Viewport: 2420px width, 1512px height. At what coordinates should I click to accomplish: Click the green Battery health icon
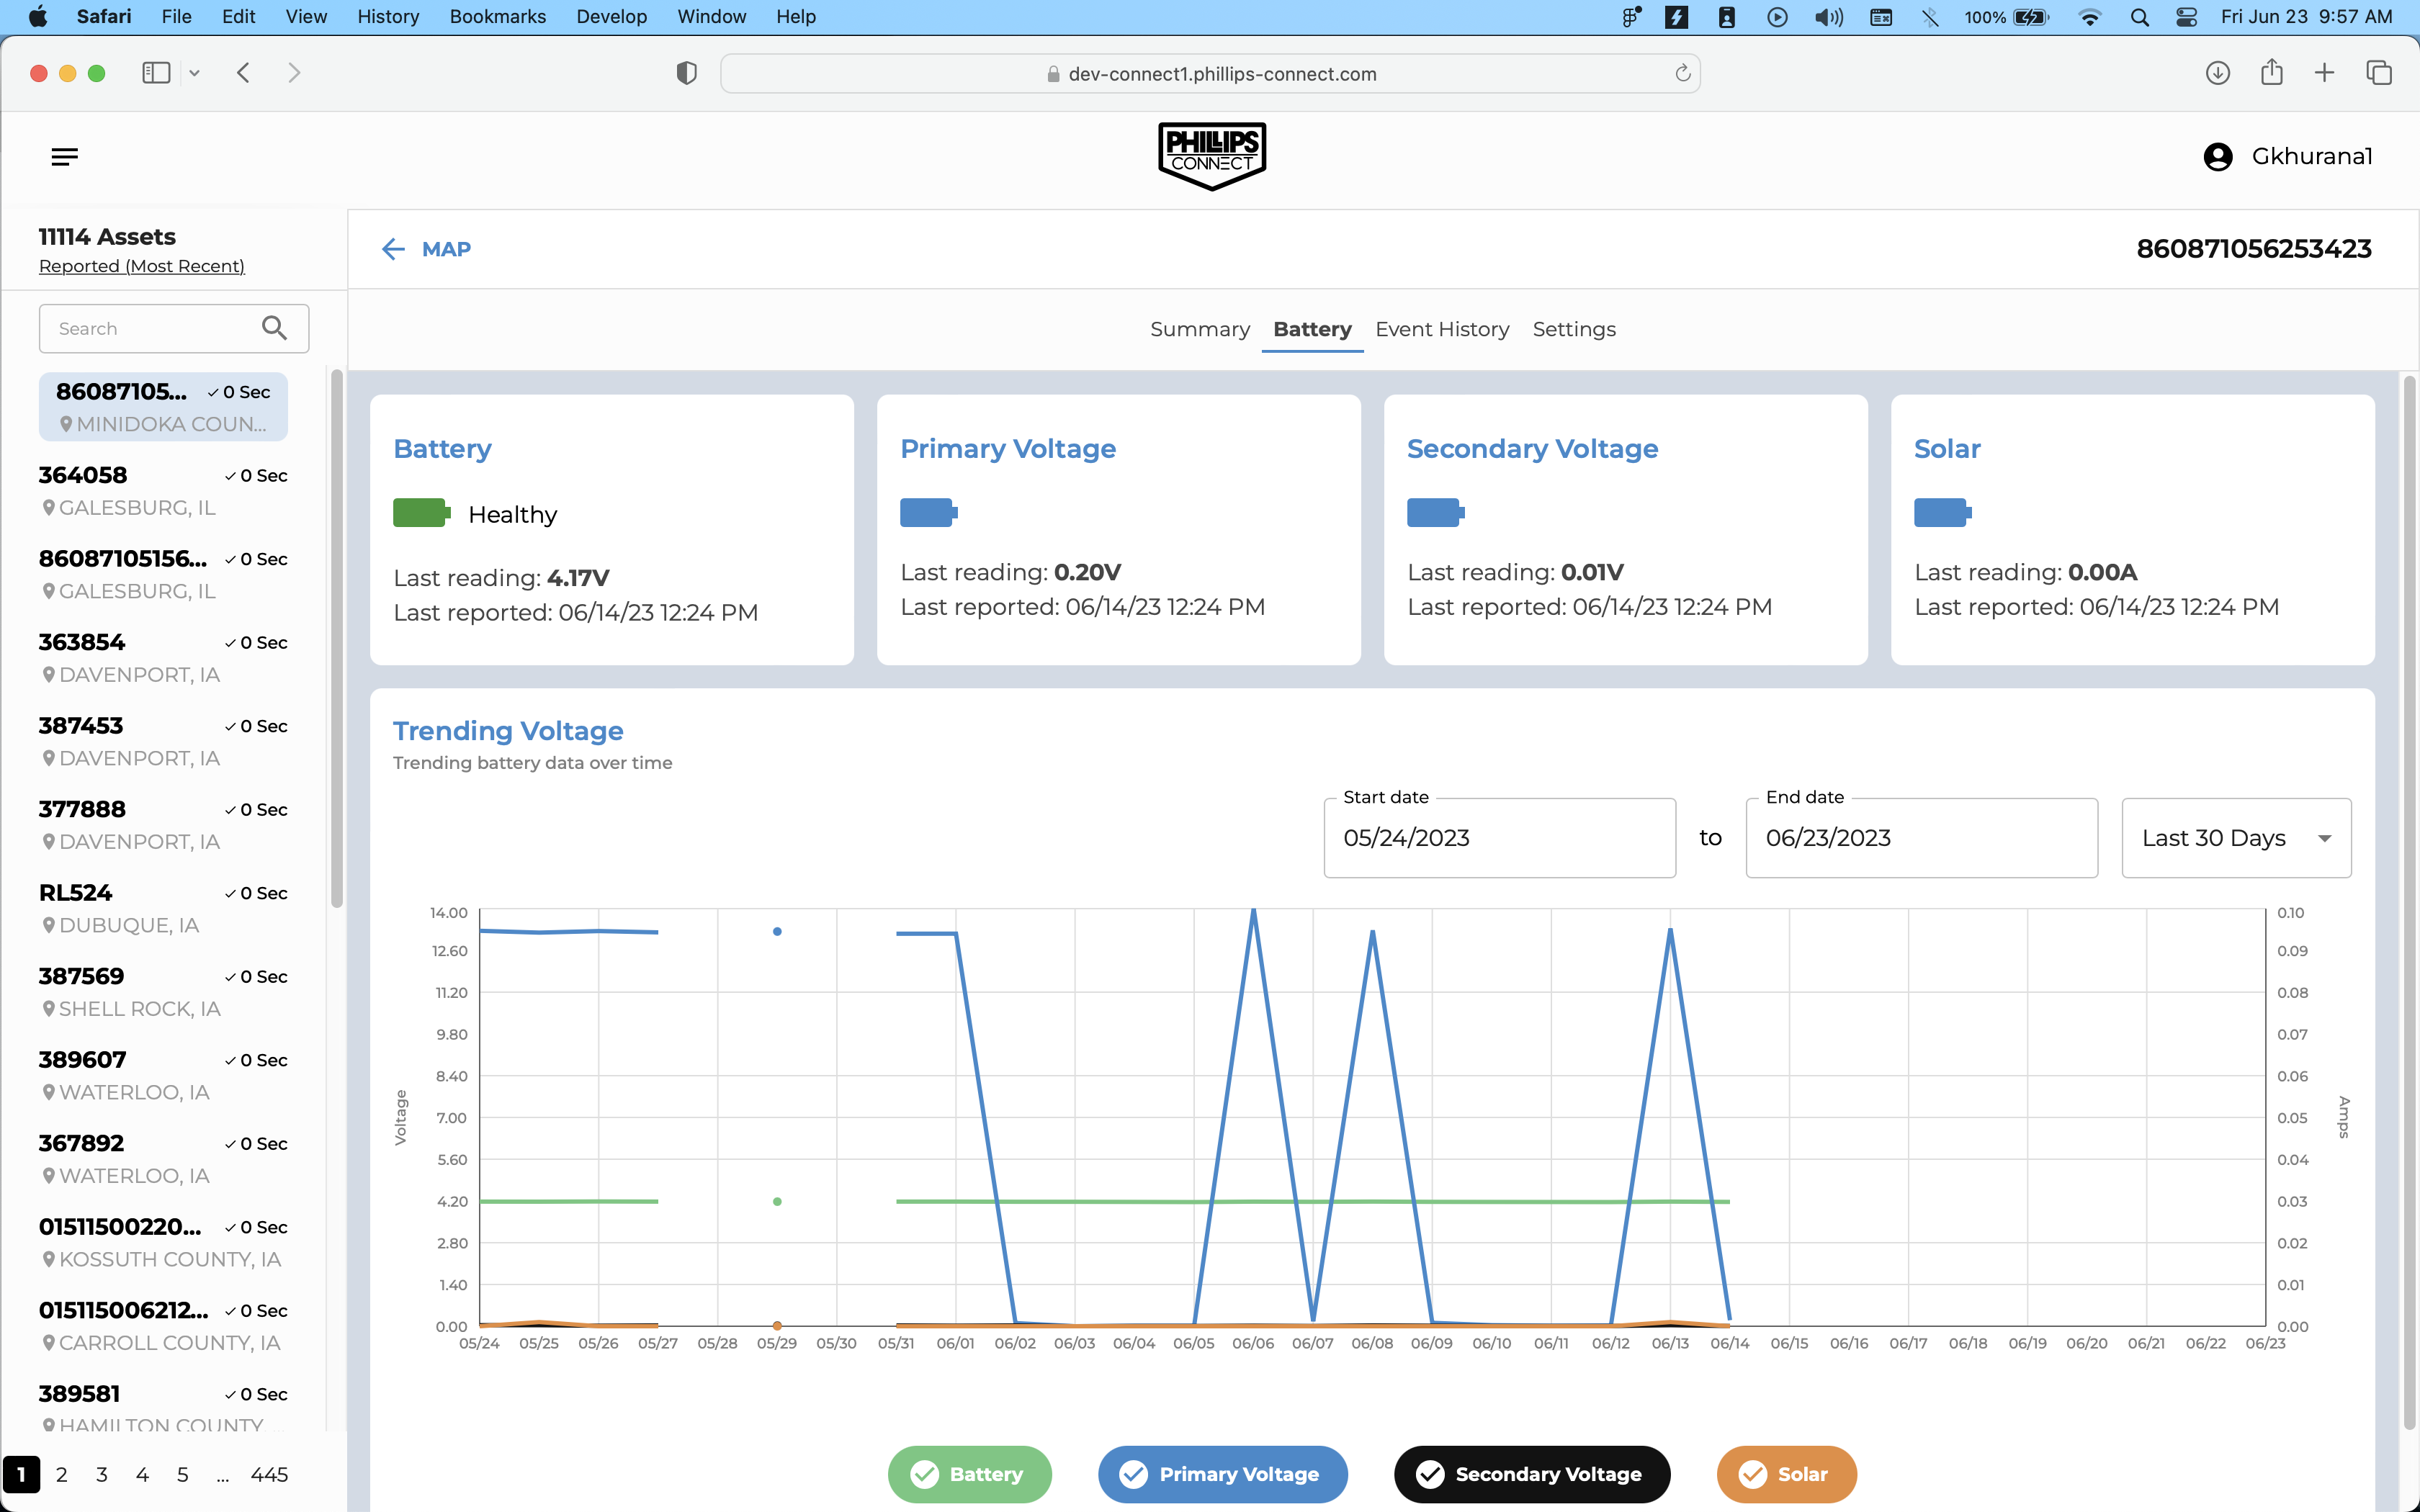tap(422, 513)
